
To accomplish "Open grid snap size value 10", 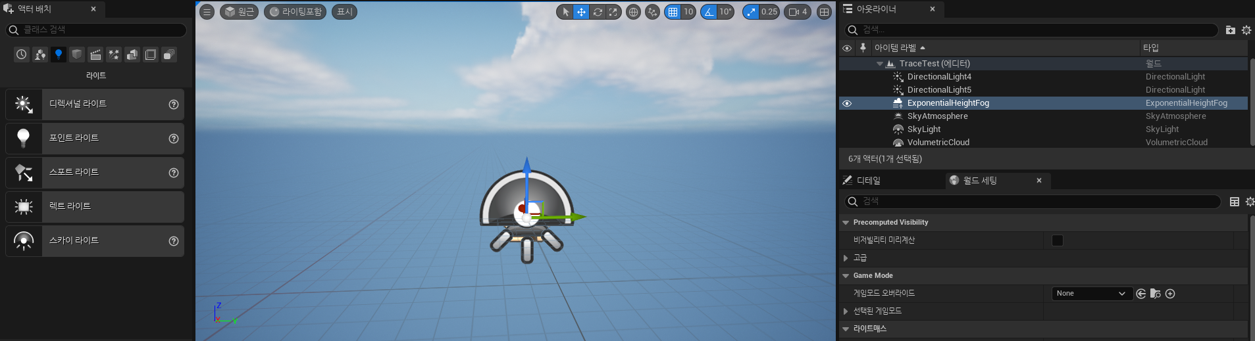I will click(x=688, y=12).
